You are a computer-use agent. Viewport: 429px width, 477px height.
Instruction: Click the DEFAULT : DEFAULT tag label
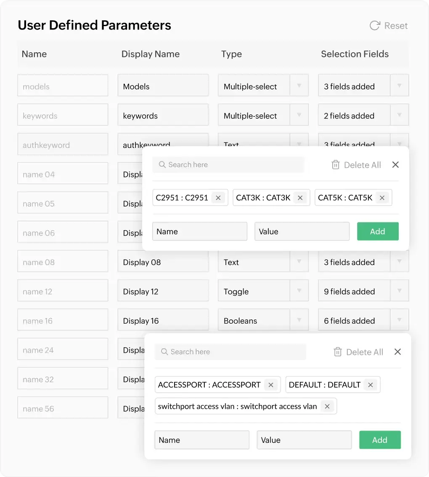tap(325, 385)
